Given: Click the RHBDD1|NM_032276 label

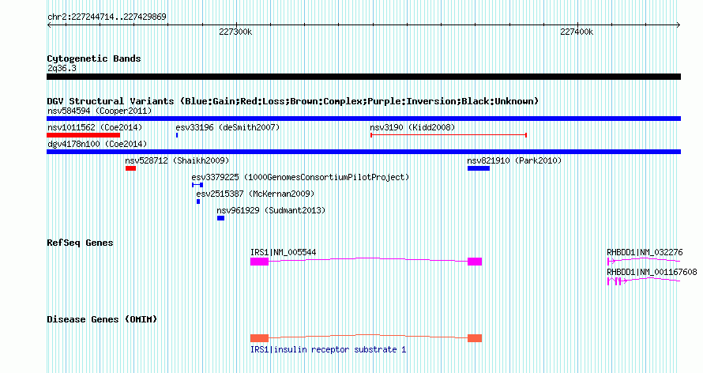Looking at the screenshot, I should (645, 252).
